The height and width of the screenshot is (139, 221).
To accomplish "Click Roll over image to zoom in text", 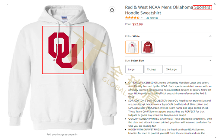I will coord(62,135).
